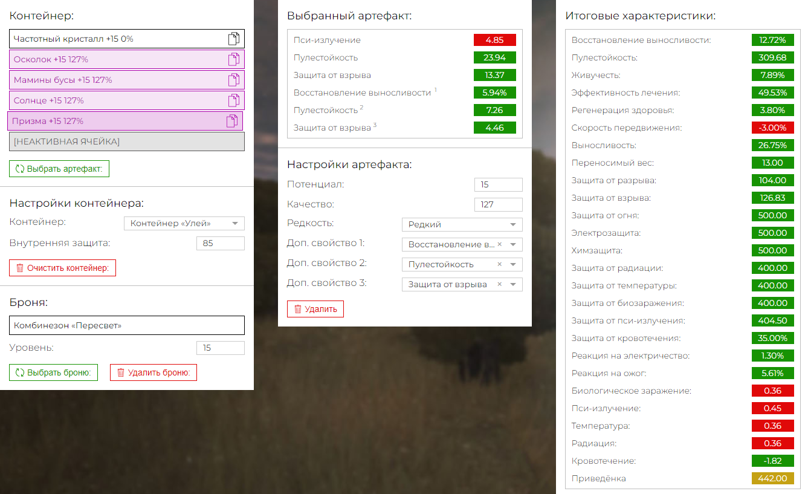808x494 pixels.
Task: Click Биологическое заражение 0.36 value
Action: [x=773, y=391]
